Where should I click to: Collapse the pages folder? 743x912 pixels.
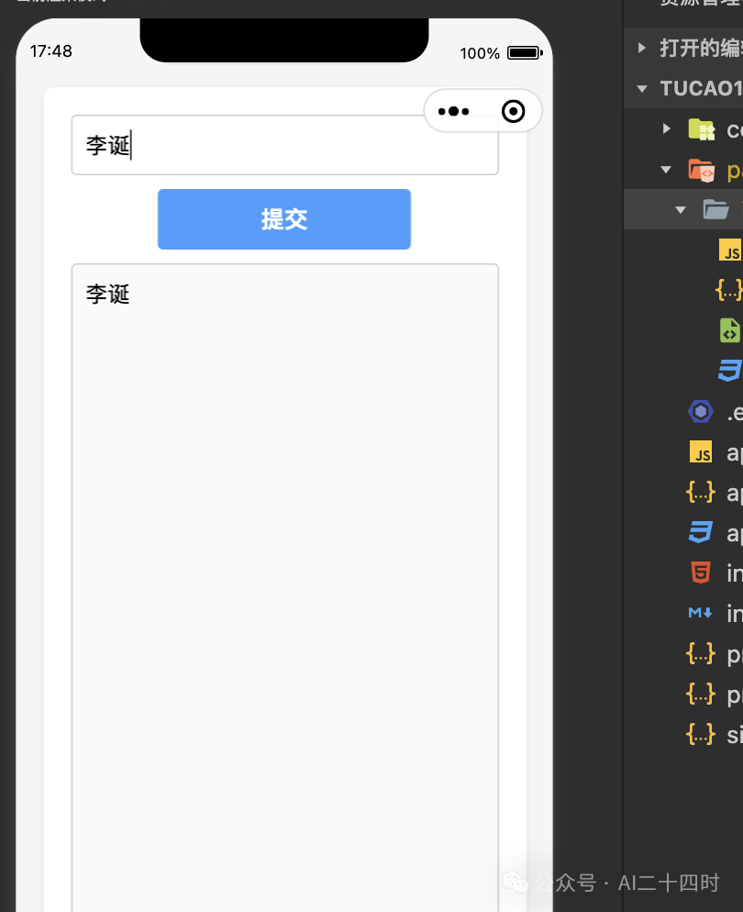[665, 169]
